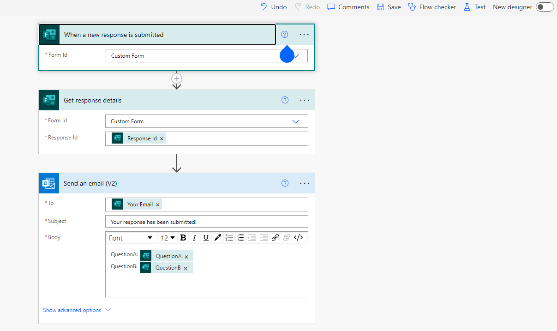Create a numbered list in the email body
The width and height of the screenshot is (557, 331).
point(240,237)
